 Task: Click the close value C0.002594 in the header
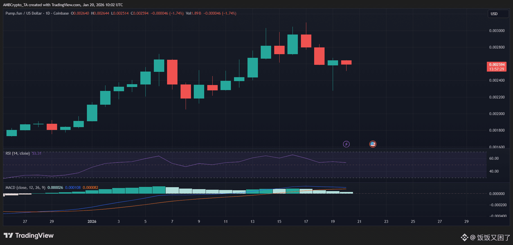pos(139,13)
